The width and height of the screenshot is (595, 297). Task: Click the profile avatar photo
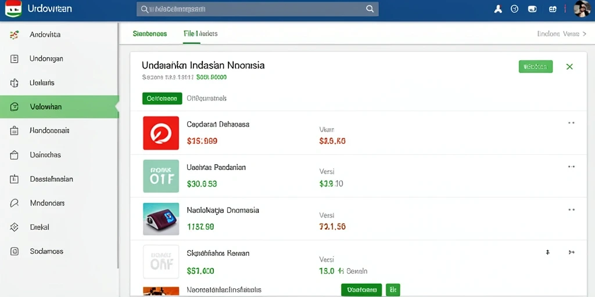[582, 9]
